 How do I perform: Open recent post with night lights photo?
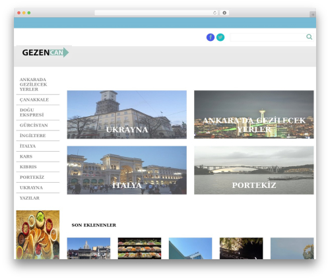[x=241, y=248]
